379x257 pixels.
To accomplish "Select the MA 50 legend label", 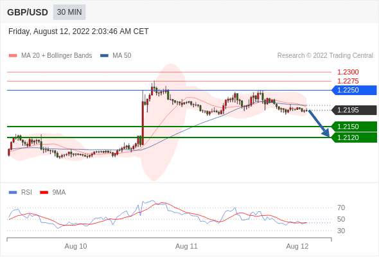I will coord(122,56).
